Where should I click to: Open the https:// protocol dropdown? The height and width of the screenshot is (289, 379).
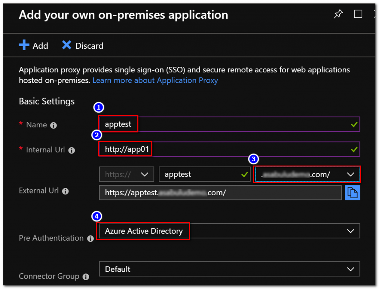(127, 174)
